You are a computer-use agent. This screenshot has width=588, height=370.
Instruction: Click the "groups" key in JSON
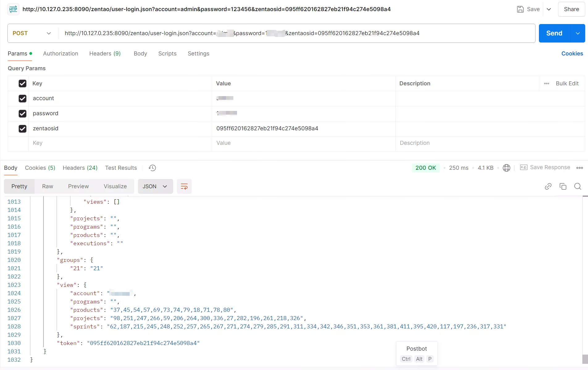coord(70,260)
